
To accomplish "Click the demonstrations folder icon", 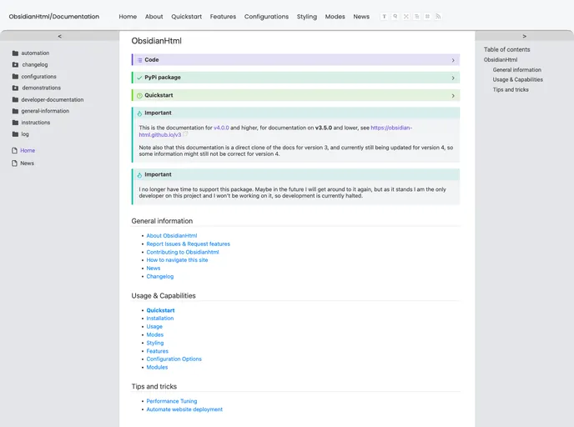I will pyautogui.click(x=15, y=88).
